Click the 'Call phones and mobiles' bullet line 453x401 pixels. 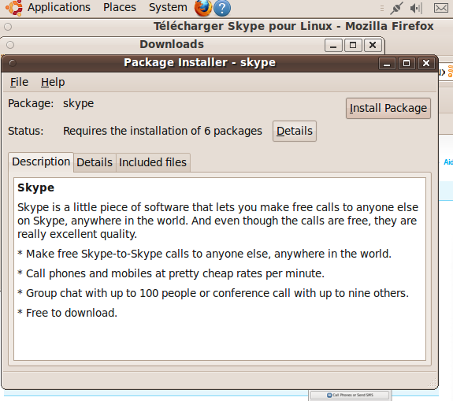(x=171, y=273)
